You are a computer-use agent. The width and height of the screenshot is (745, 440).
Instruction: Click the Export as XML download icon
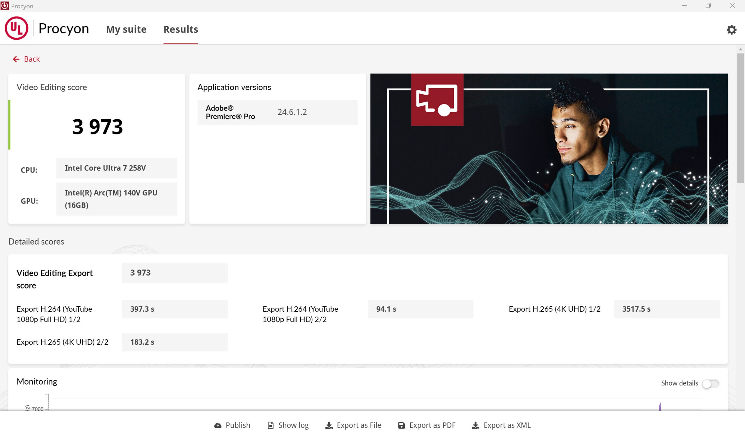click(475, 425)
